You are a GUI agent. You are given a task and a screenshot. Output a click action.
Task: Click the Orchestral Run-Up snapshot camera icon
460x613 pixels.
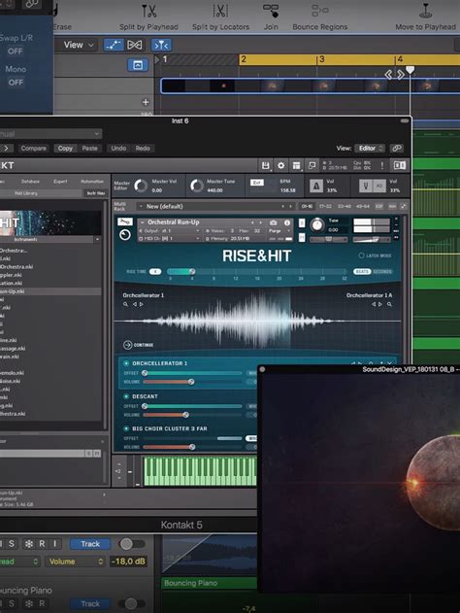(274, 222)
